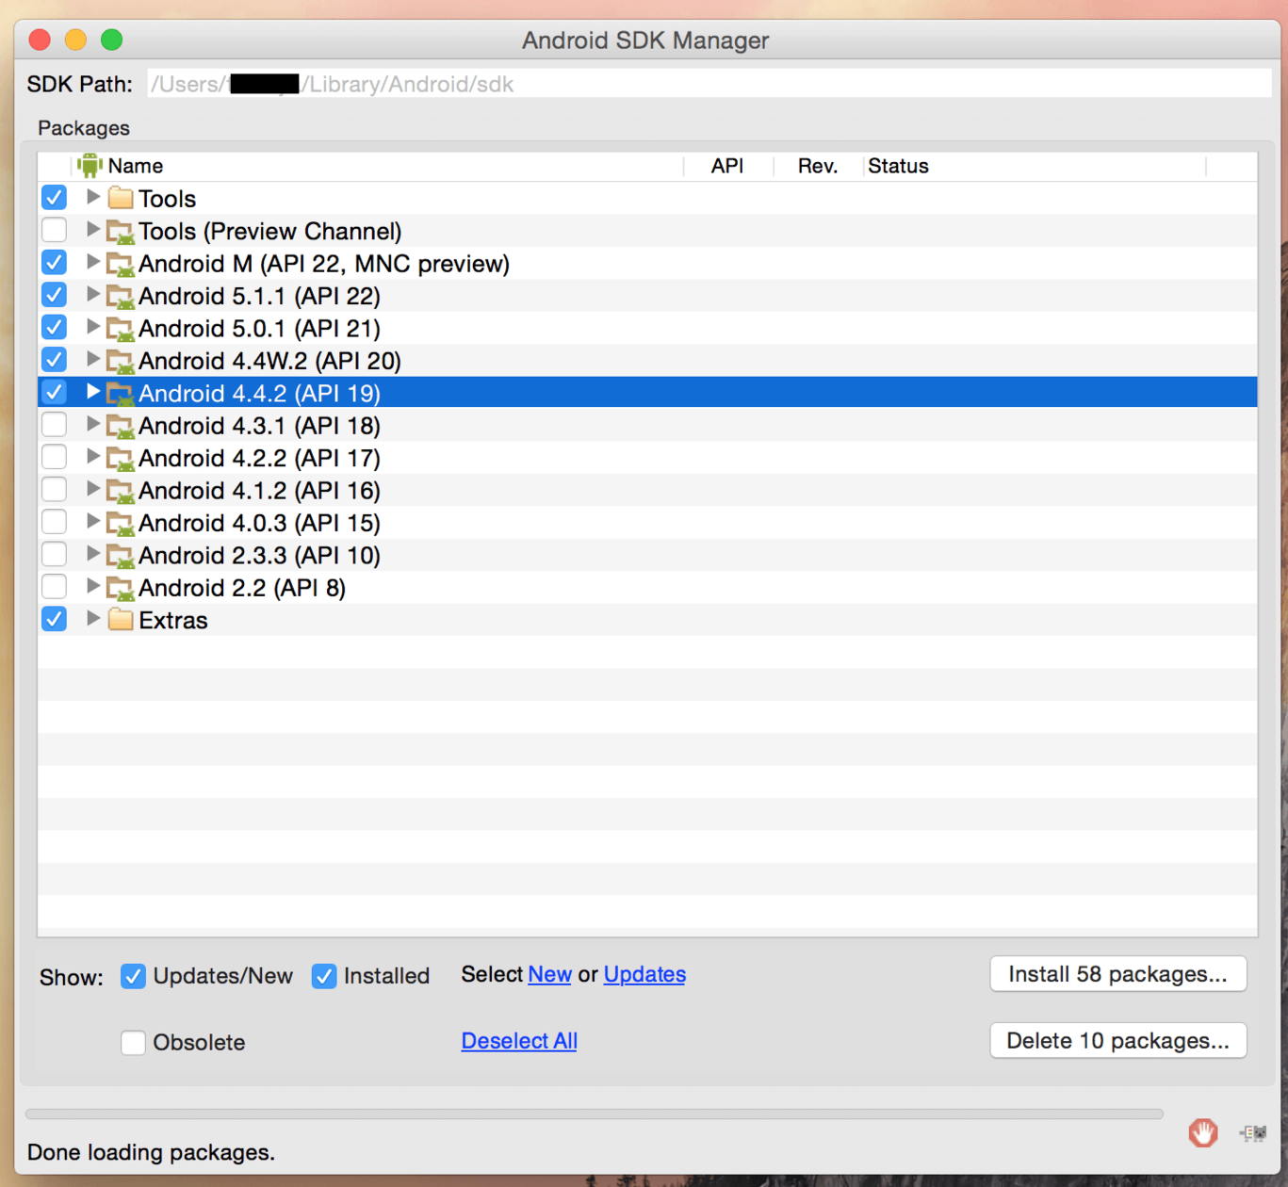
Task: Uncheck the Extras checkbox
Action: point(55,619)
